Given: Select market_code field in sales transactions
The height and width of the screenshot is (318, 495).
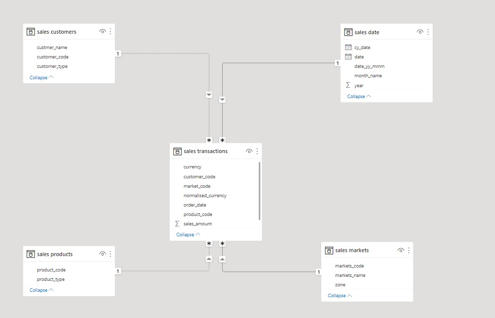Looking at the screenshot, I should pos(197,186).
